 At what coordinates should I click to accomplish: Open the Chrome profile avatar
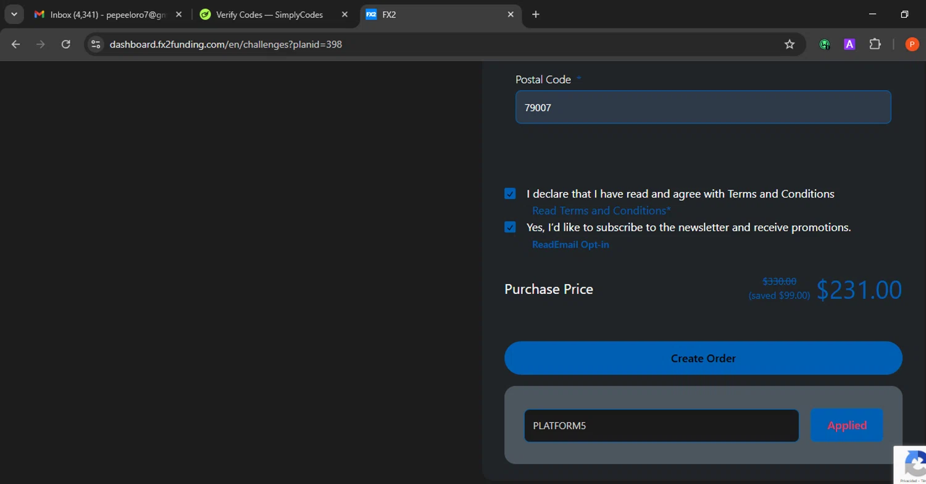coord(912,44)
